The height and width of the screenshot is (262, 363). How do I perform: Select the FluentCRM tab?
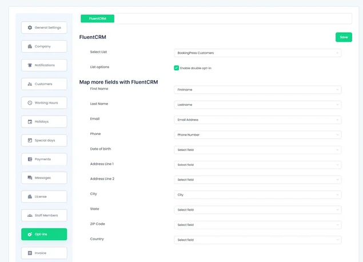(x=97, y=18)
